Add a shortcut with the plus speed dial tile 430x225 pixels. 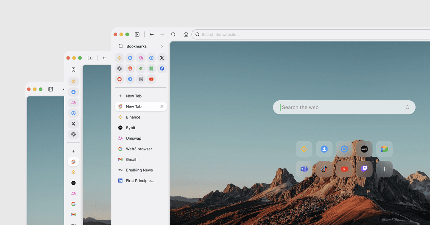click(384, 169)
